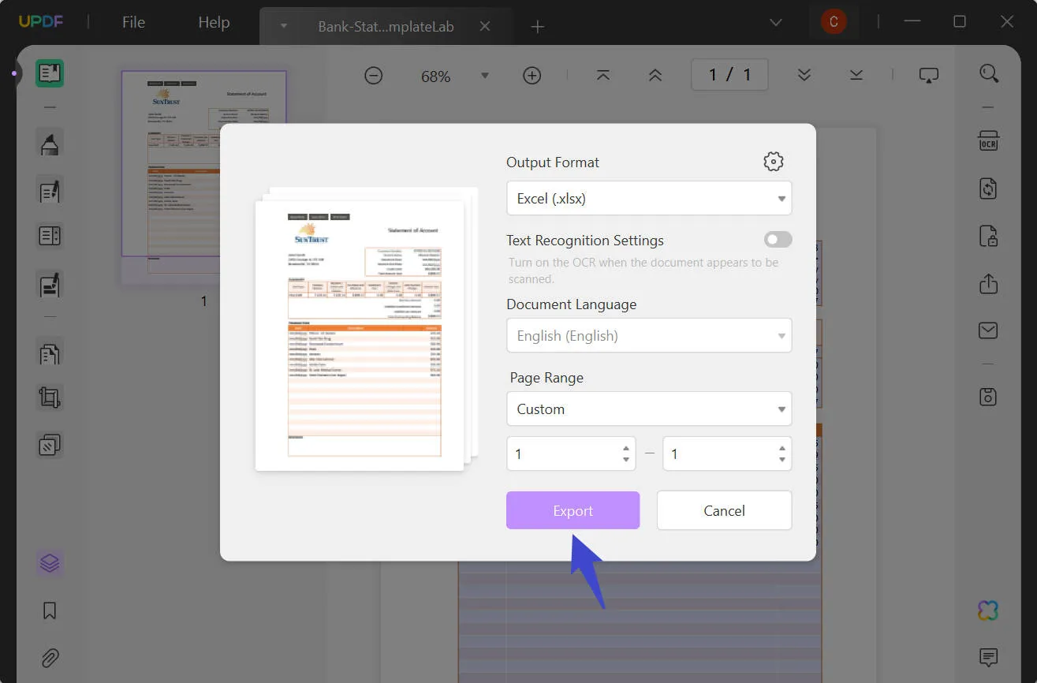This screenshot has height=683, width=1037.
Task: Decrease the end page number
Action: (x=782, y=460)
